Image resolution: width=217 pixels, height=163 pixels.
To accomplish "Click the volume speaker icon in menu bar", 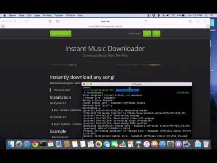I will (168, 15).
